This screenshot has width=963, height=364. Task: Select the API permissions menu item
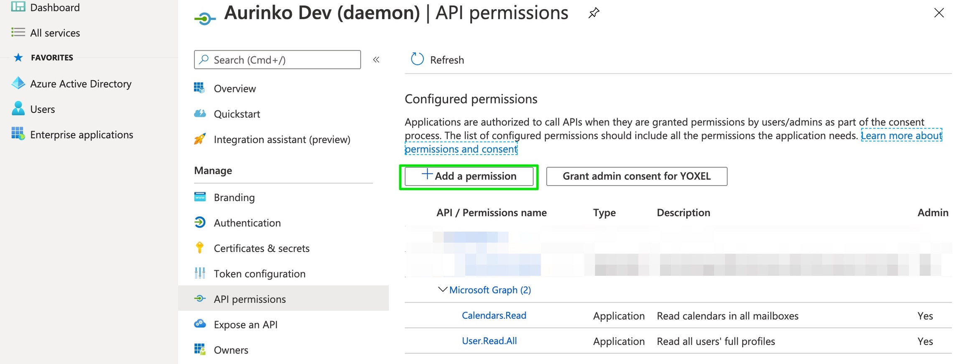pyautogui.click(x=283, y=298)
